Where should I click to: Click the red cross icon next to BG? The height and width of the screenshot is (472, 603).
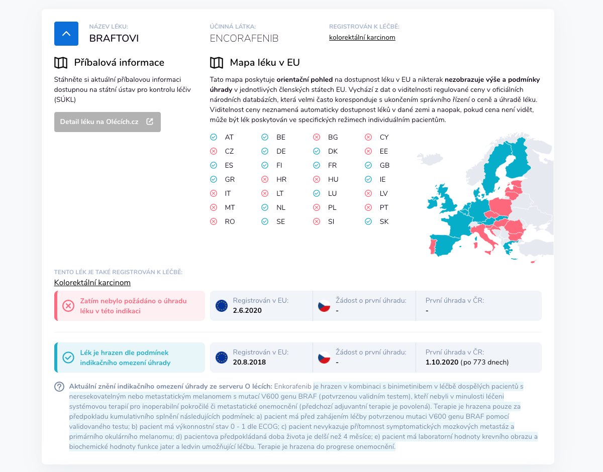[x=317, y=137]
